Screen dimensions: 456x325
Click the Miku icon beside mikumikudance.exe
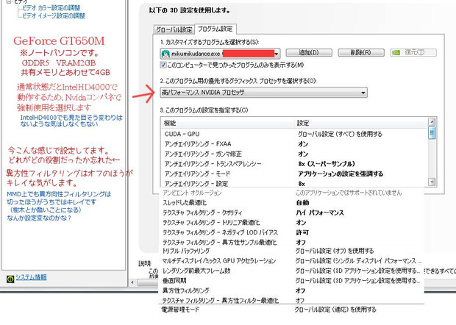165,54
